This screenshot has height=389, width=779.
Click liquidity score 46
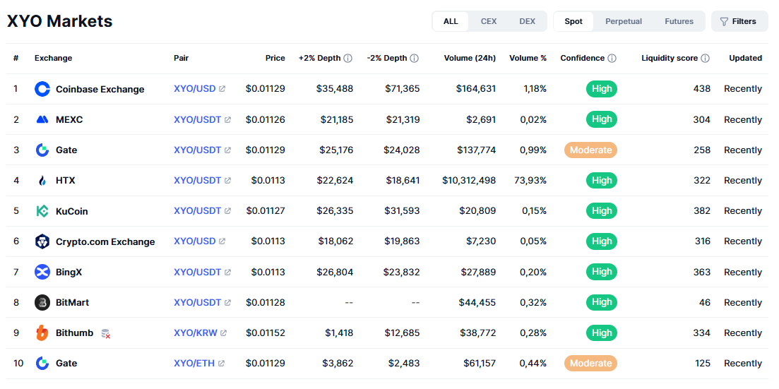pos(704,303)
